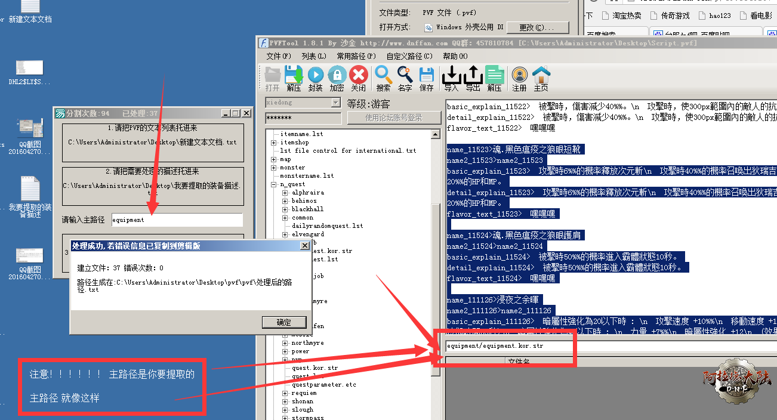
Task: Expand the monster folder in tree
Action: (274, 168)
